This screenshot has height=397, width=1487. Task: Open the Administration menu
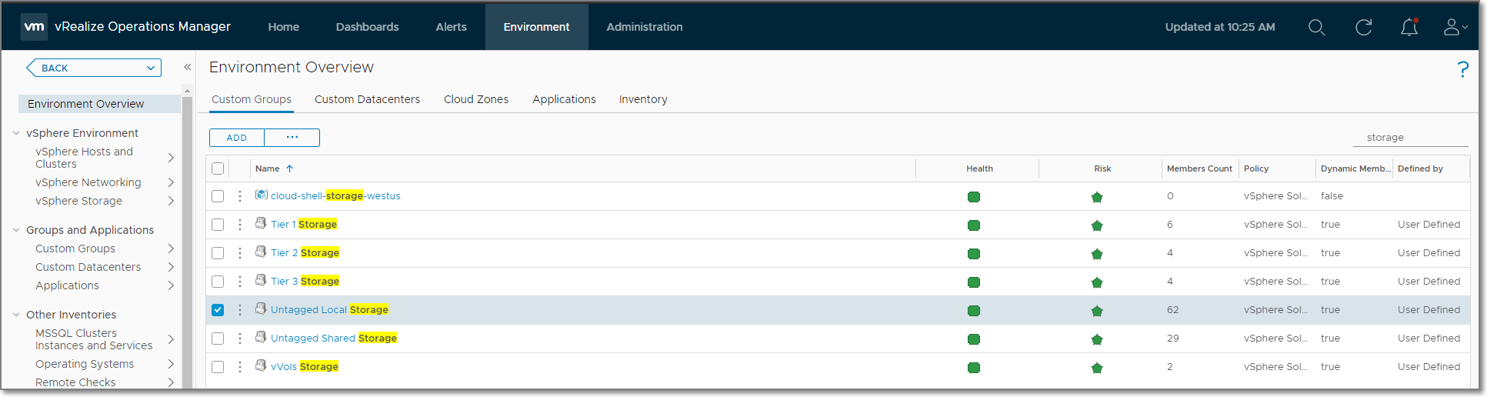(644, 27)
